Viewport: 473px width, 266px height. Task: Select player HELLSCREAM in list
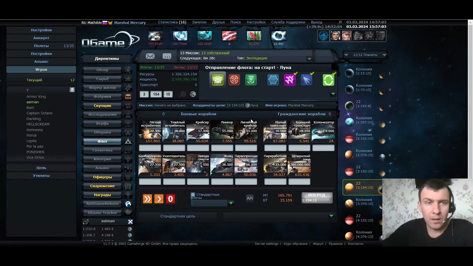pyautogui.click(x=38, y=124)
